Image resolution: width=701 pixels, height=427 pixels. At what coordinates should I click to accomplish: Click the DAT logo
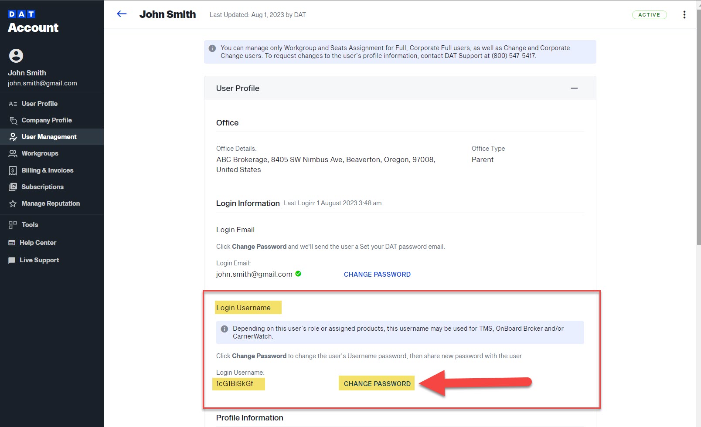20,14
